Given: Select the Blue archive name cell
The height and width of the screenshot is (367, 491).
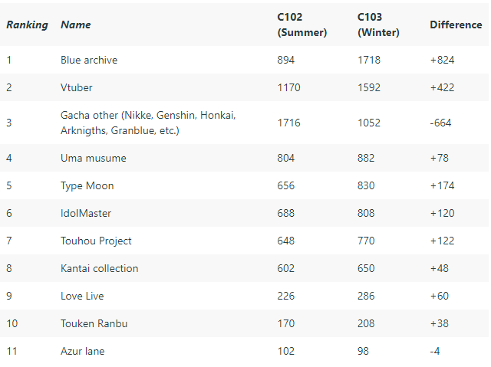Looking at the screenshot, I should pyautogui.click(x=89, y=60).
